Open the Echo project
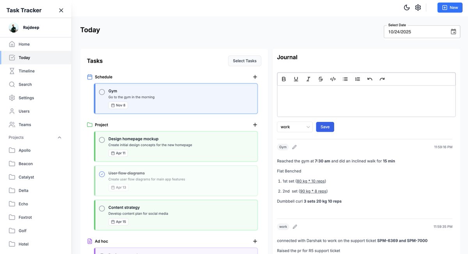The width and height of the screenshot is (468, 254). click(x=35, y=204)
